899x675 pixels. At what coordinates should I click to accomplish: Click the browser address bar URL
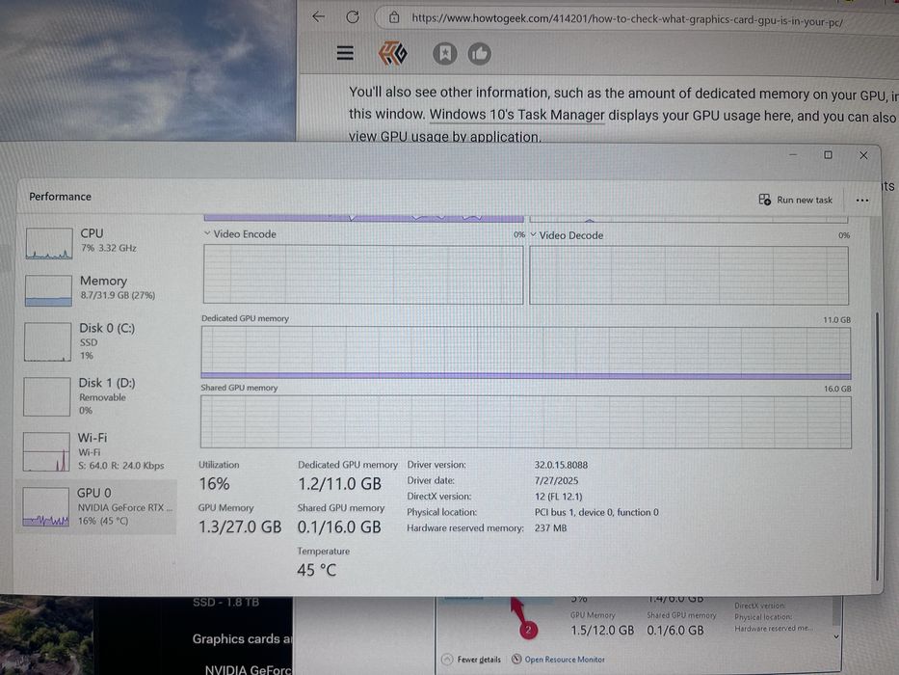pos(627,20)
